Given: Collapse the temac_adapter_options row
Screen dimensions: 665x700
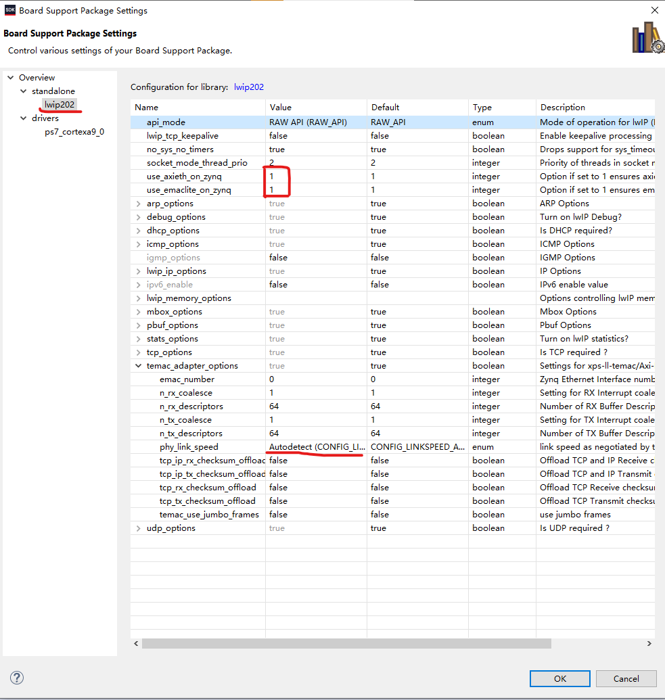Looking at the screenshot, I should click(139, 366).
